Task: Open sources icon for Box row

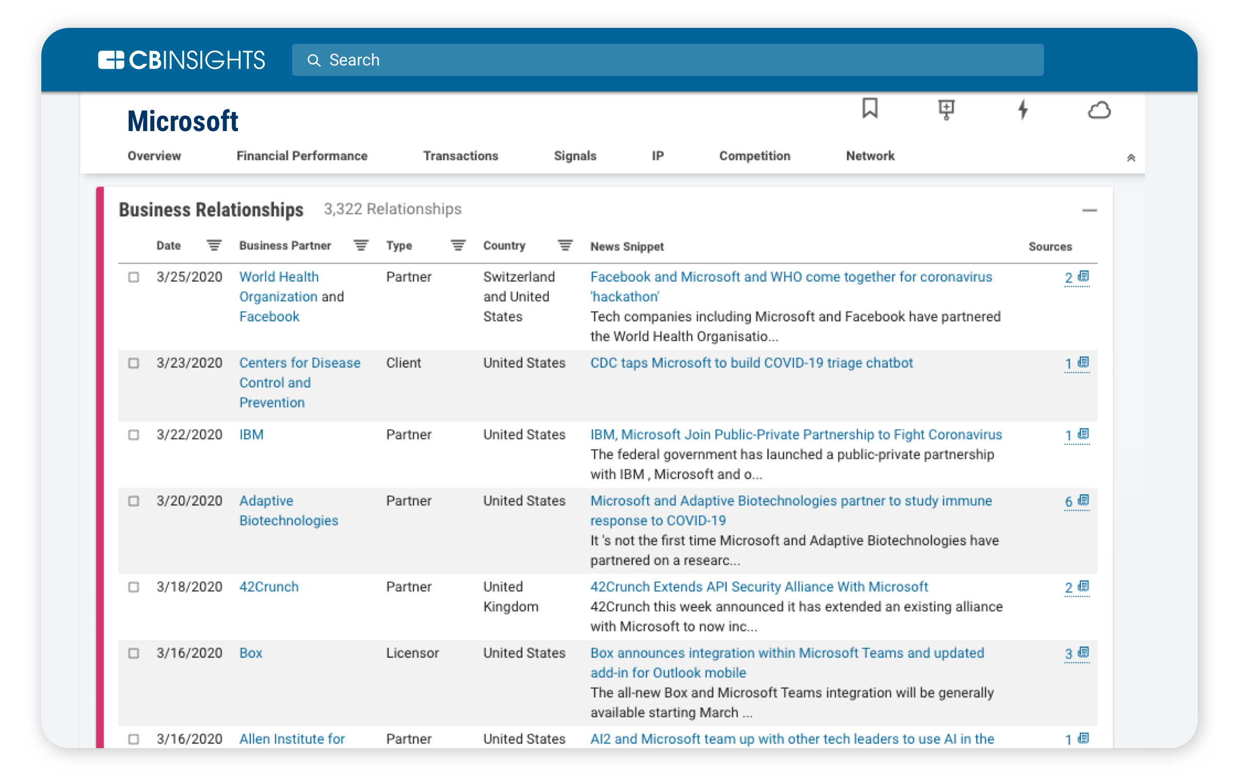Action: 1084,652
